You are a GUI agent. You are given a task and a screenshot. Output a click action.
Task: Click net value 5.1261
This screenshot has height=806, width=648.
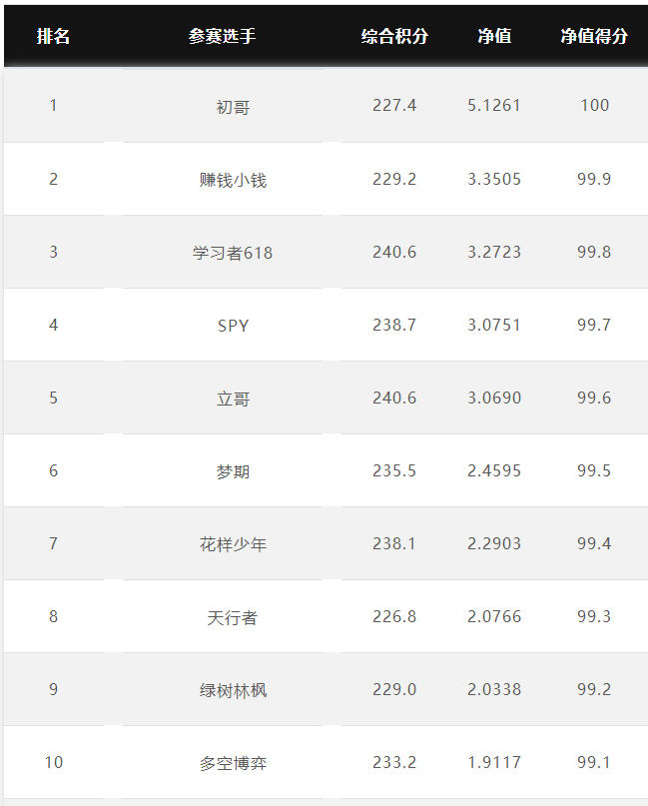494,106
